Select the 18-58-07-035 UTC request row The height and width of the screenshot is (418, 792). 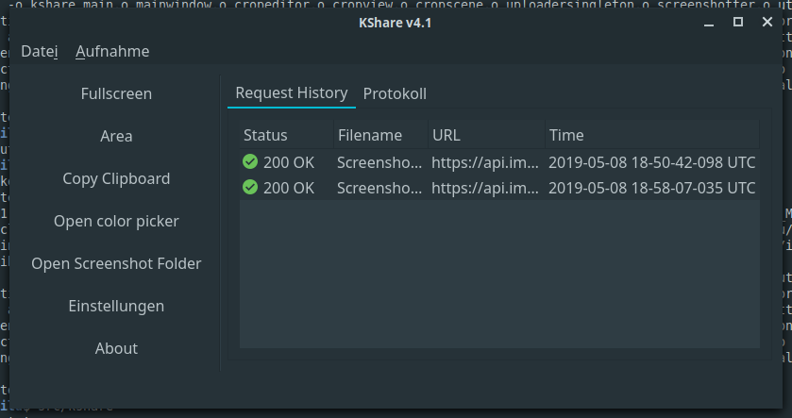coord(651,188)
